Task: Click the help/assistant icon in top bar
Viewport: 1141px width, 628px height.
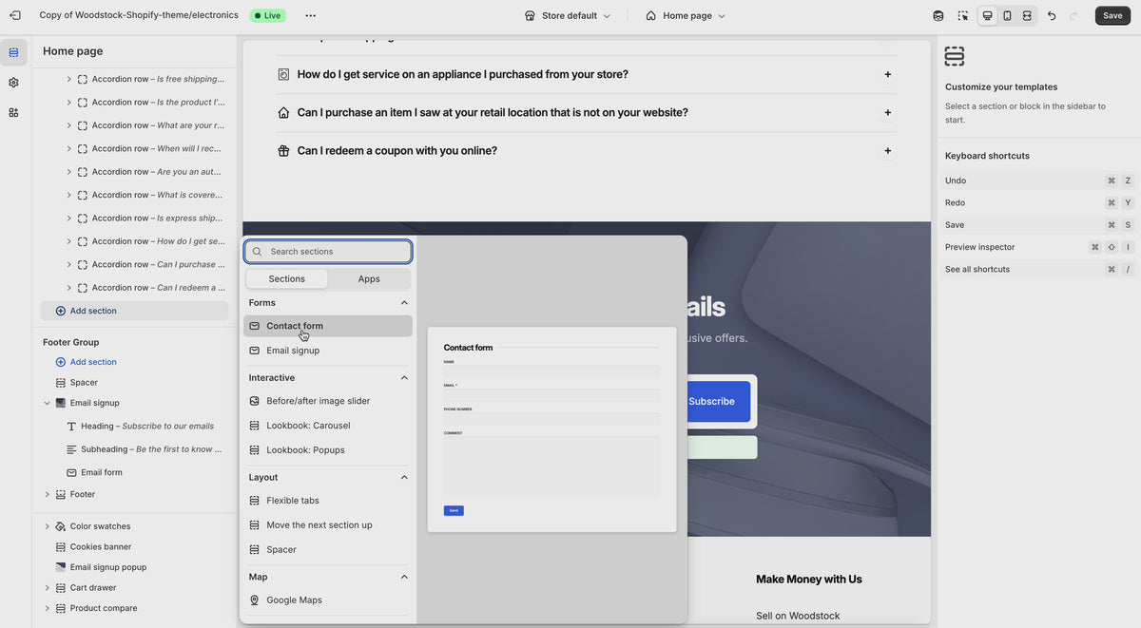Action: coord(938,15)
